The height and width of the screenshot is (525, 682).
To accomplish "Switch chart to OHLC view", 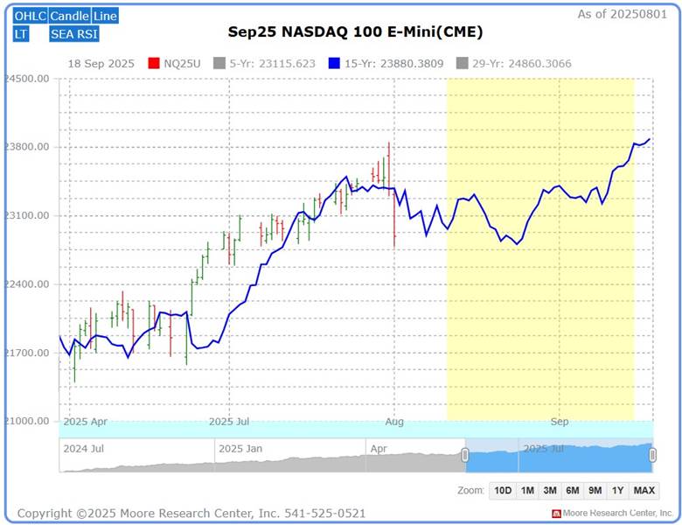I will pyautogui.click(x=30, y=16).
